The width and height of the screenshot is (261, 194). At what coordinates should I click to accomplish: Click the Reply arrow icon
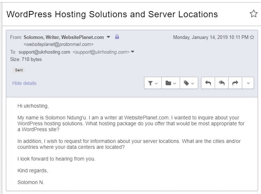tap(208, 83)
